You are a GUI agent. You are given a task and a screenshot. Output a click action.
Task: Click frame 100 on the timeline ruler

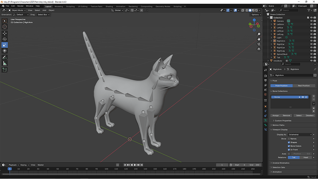[x=106, y=169]
